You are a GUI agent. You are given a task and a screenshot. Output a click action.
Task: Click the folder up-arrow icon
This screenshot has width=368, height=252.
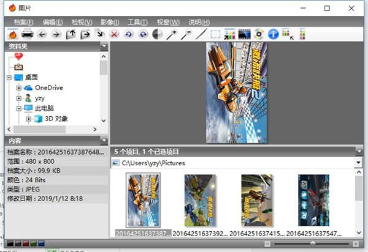(x=71, y=34)
